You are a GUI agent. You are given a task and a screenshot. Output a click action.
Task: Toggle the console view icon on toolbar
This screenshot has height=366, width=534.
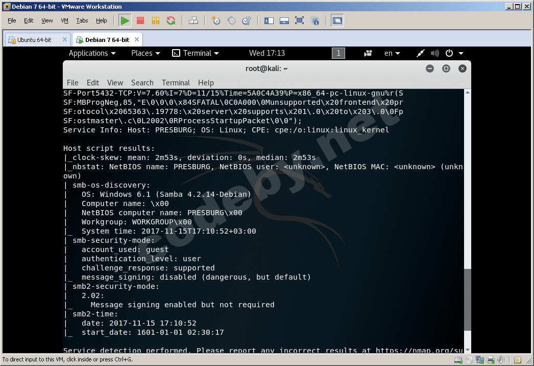tap(337, 21)
